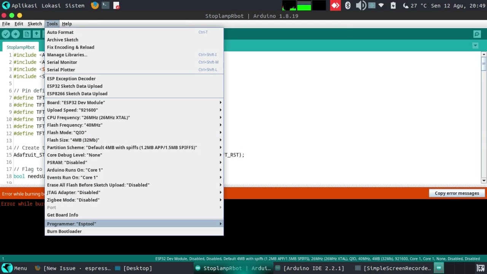
Task: Click Get Board Info
Action: click(134, 215)
